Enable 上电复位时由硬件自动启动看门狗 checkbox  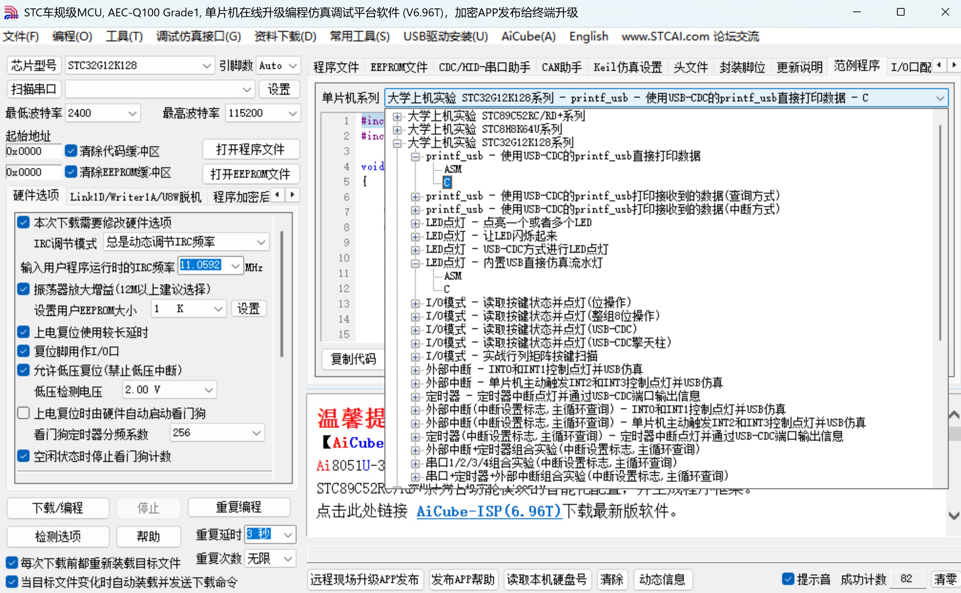24,413
